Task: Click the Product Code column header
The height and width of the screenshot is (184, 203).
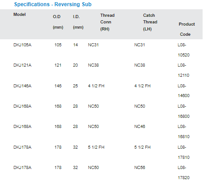Action: coord(187,29)
